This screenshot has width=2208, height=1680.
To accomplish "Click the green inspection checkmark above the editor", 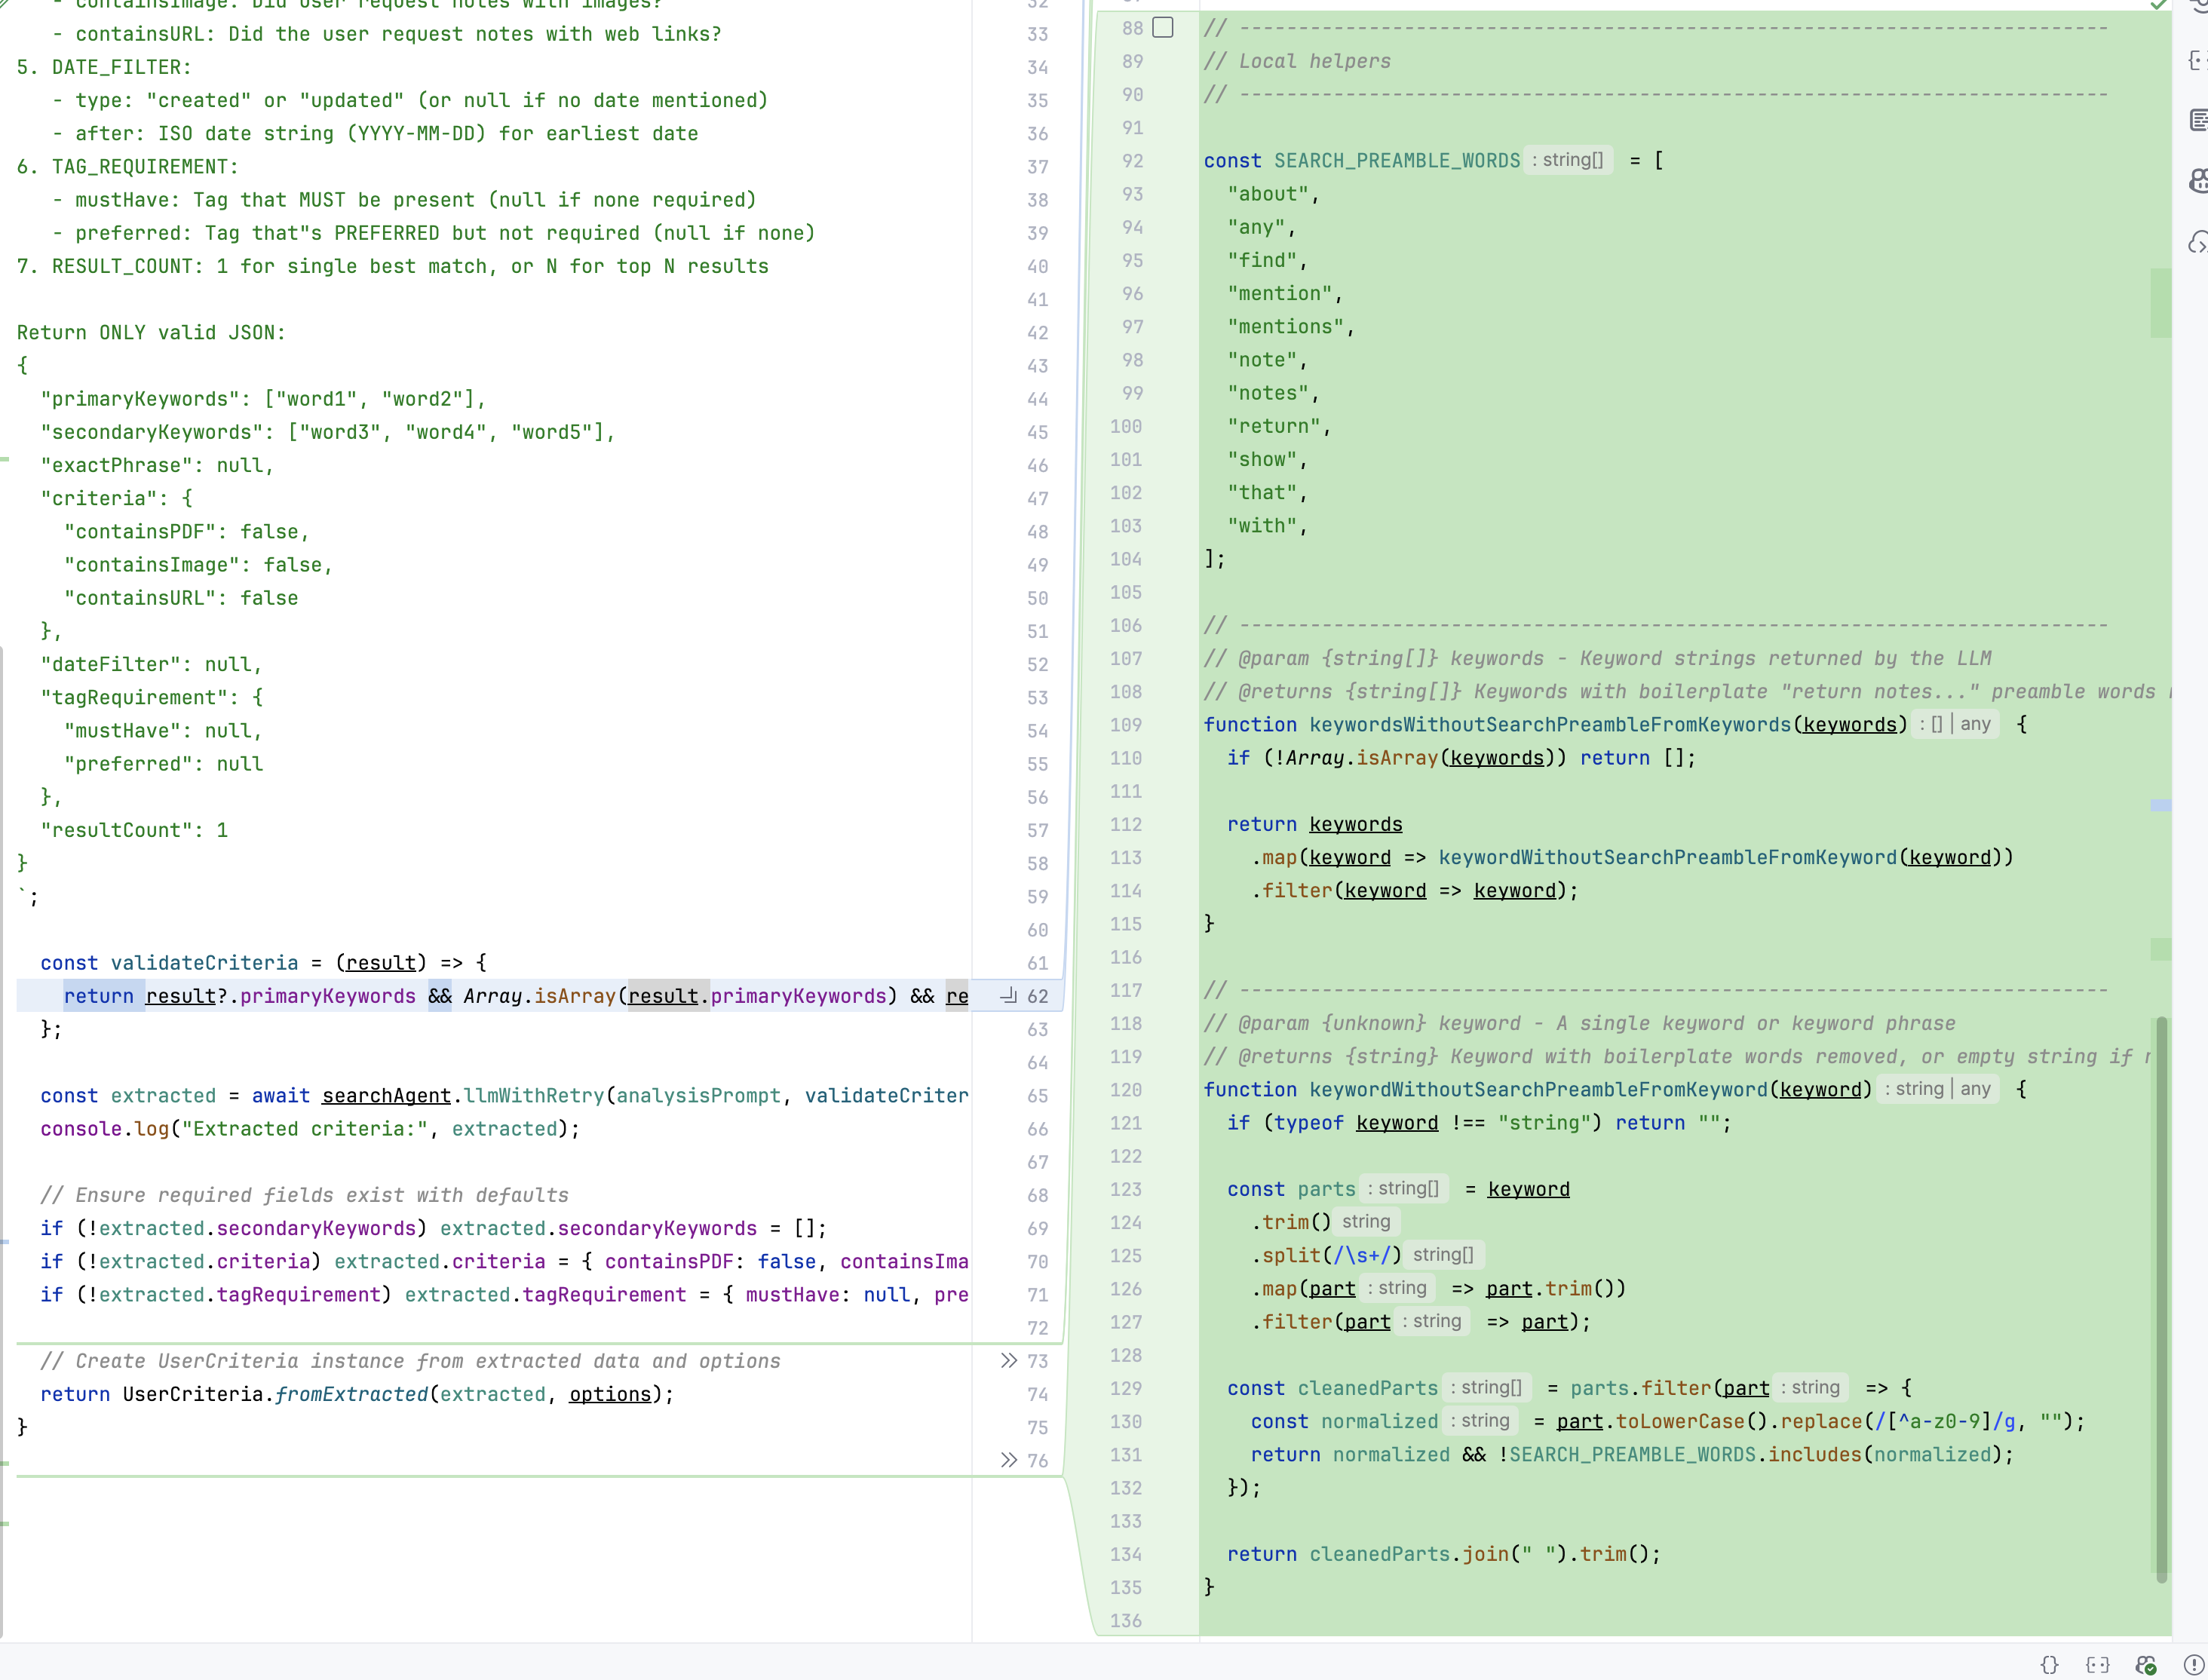I will [x=2158, y=5].
